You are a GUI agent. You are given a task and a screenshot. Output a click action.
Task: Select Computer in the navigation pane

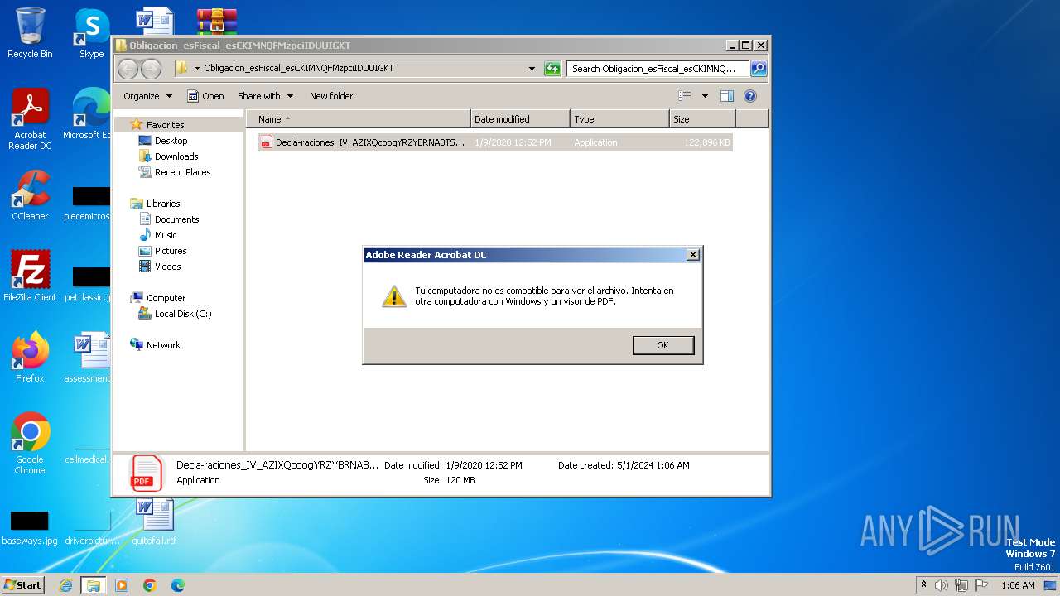click(166, 298)
